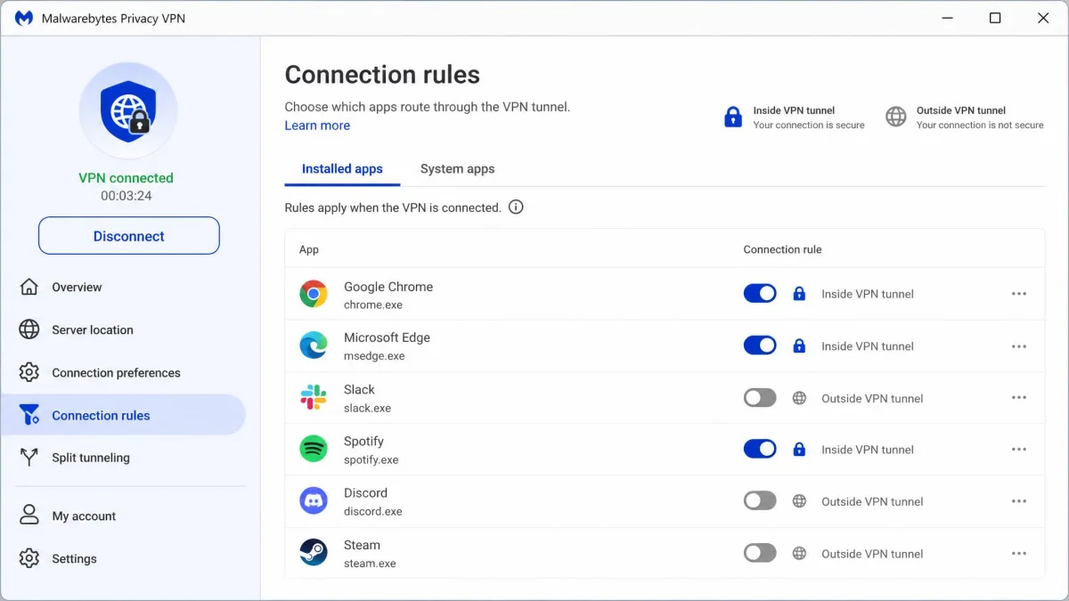Image resolution: width=1069 pixels, height=601 pixels.
Task: Click the lock icon in Spotify row
Action: 799,450
